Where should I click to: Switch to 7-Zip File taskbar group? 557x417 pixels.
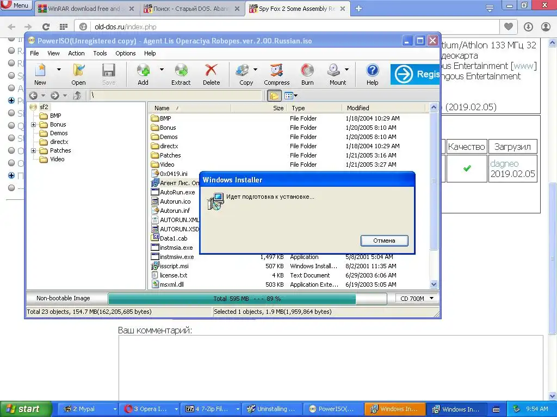coord(212,409)
